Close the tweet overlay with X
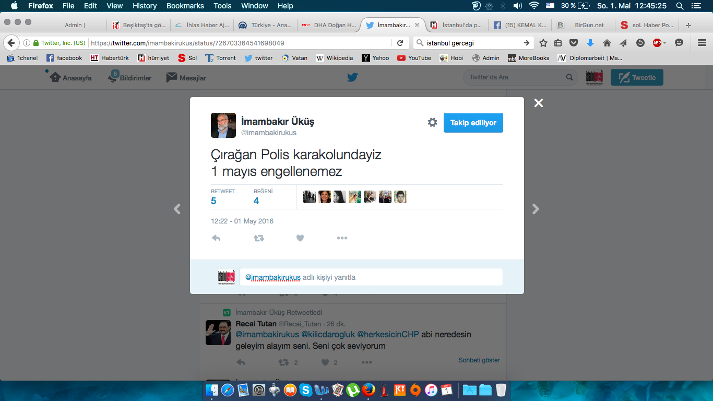Screen dimensions: 713x401 [539, 103]
